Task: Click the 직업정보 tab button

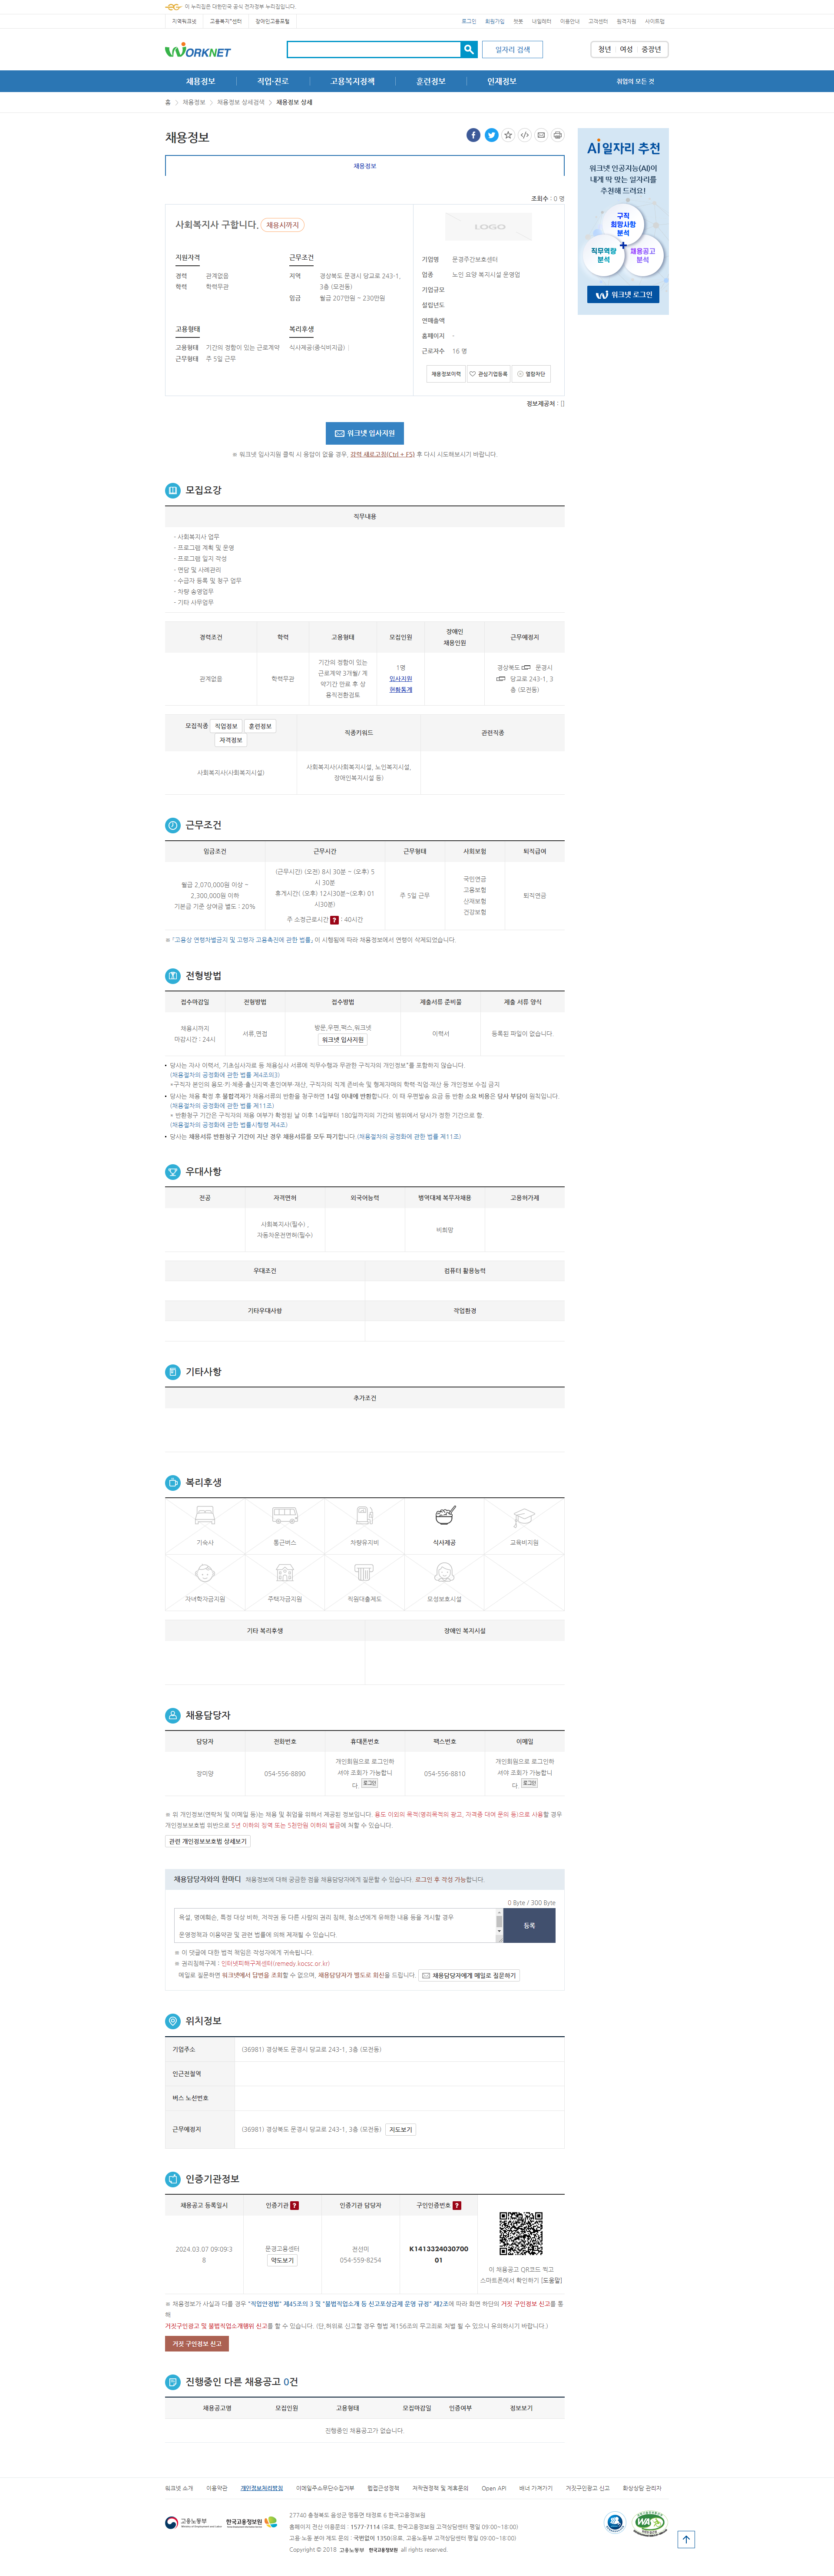Action: pyautogui.click(x=226, y=726)
